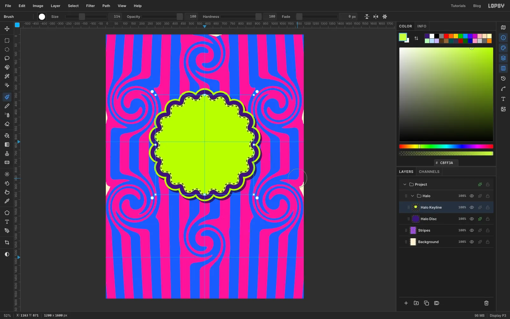Image resolution: width=510 pixels, height=319 pixels.
Task: Adjust the color alpha slider
Action: (x=446, y=153)
